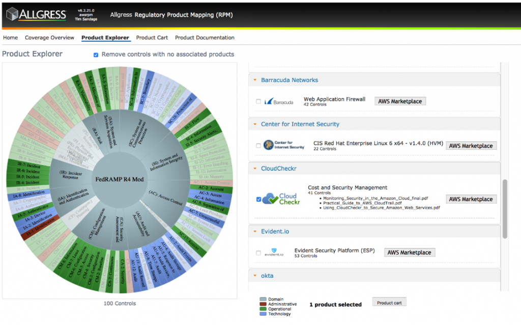521x325 pixels.
Task: Open AWS Marketplace for Evident Security Platform
Action: tap(409, 253)
